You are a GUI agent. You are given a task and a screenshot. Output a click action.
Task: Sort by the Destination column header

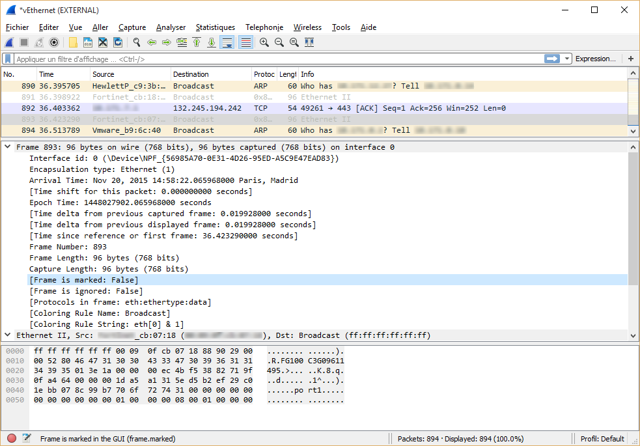click(x=211, y=74)
